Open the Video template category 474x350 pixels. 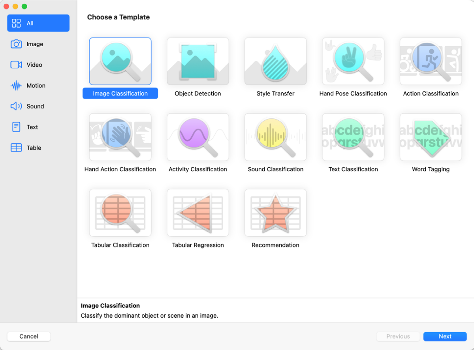point(38,65)
